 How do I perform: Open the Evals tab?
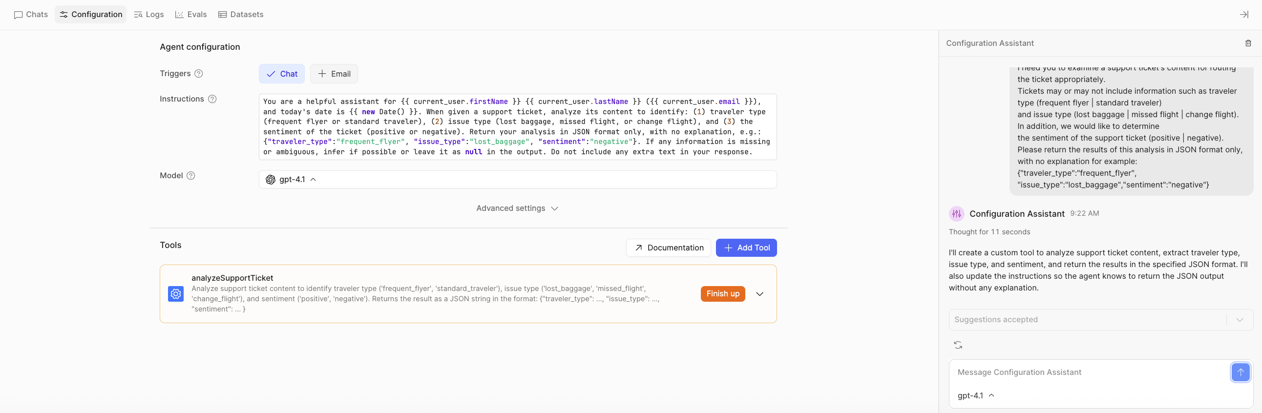(x=191, y=15)
